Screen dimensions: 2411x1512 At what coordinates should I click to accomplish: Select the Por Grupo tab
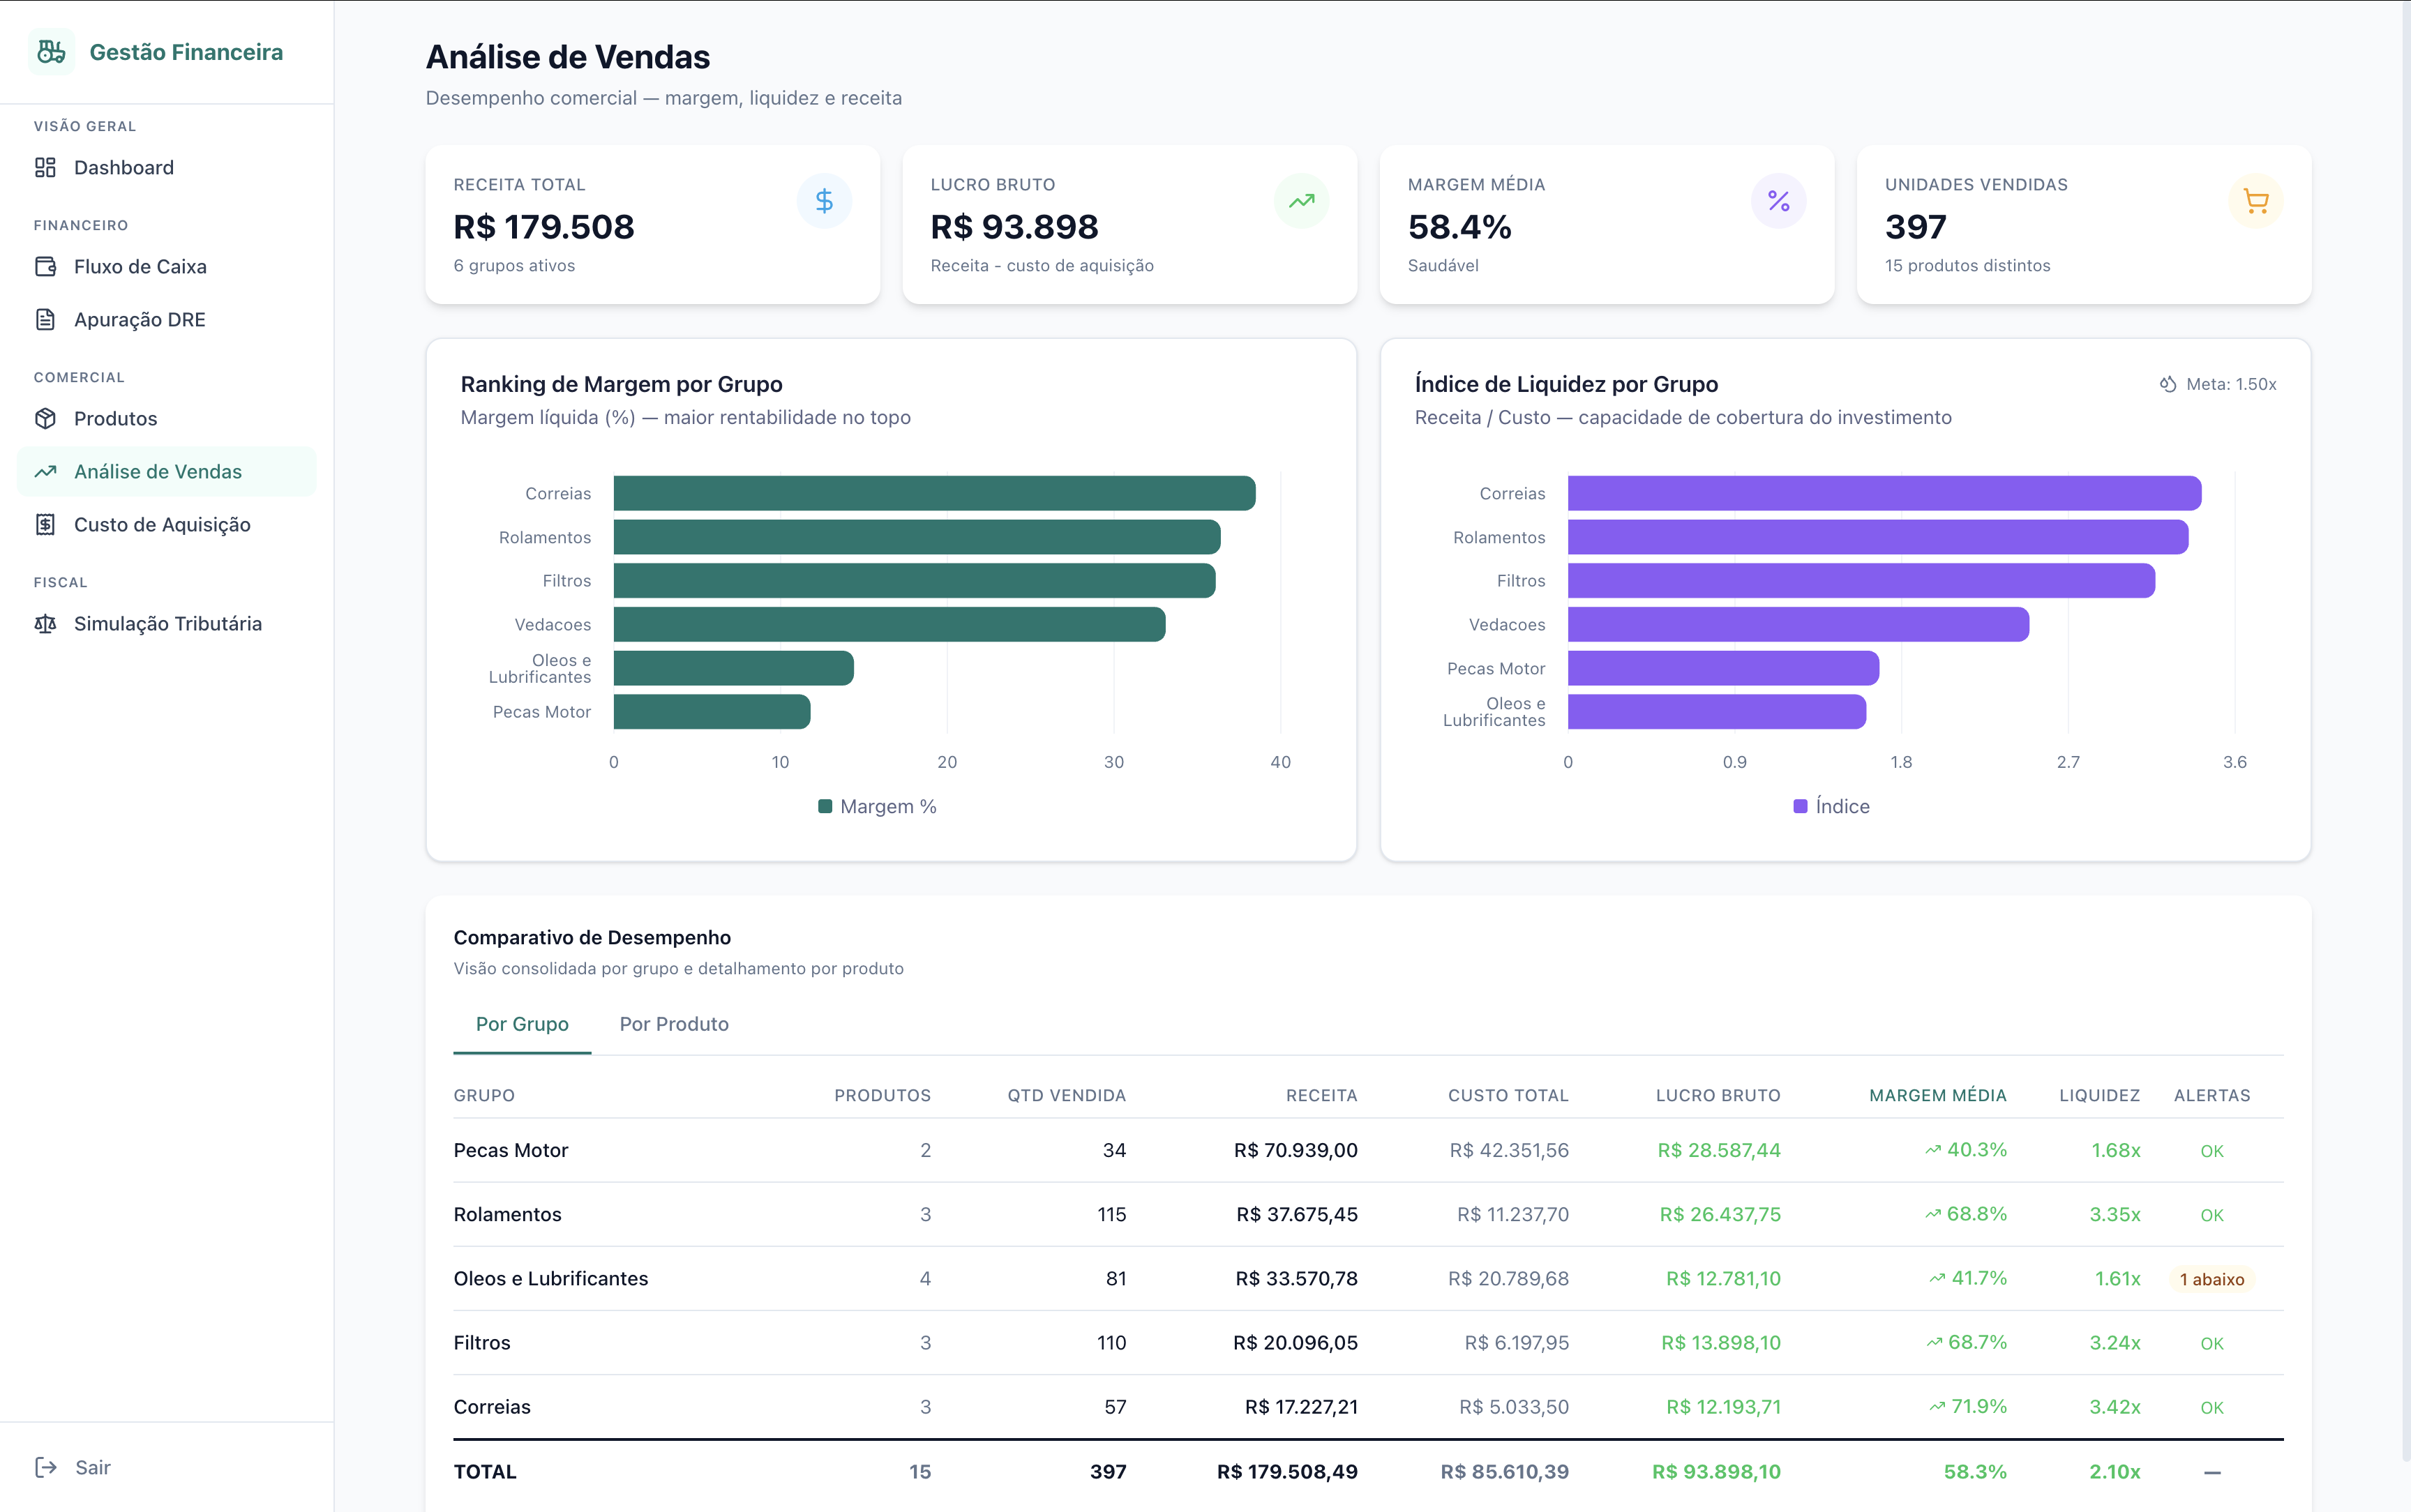(522, 1024)
